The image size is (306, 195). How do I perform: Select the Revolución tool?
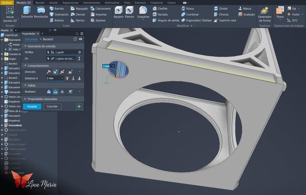tap(41, 12)
